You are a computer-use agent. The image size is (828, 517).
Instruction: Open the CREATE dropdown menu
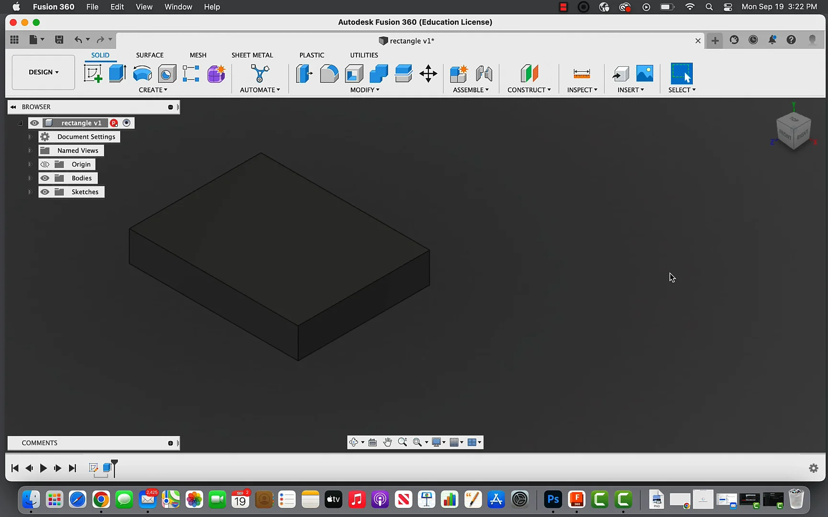point(153,90)
